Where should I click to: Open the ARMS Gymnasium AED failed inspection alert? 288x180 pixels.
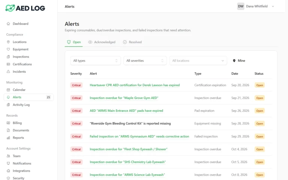pos(139,136)
